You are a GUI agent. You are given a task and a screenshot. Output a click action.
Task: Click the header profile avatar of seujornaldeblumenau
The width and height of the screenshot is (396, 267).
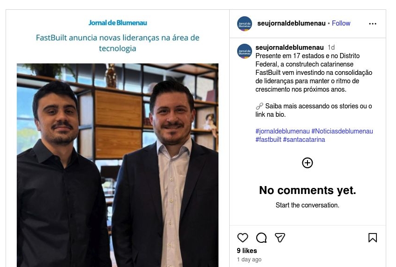(x=245, y=24)
